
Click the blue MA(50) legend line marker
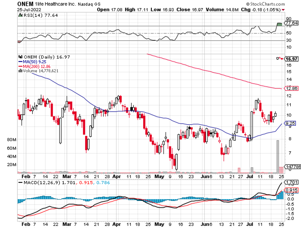point(20,62)
